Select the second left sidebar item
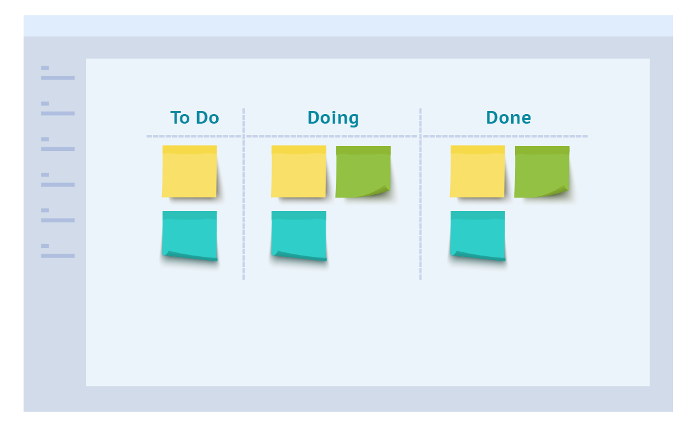Image resolution: width=696 pixels, height=427 pixels. click(57, 109)
